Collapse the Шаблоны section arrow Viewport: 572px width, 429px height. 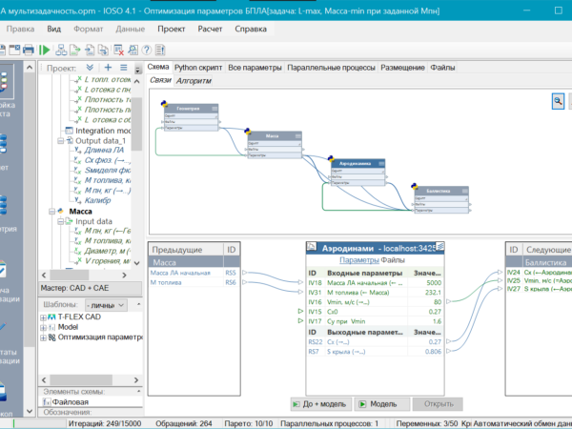138,304
